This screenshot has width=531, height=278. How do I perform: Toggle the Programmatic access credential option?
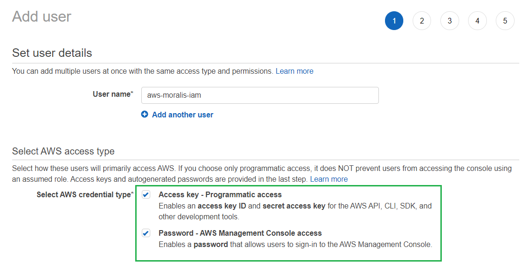coord(146,194)
